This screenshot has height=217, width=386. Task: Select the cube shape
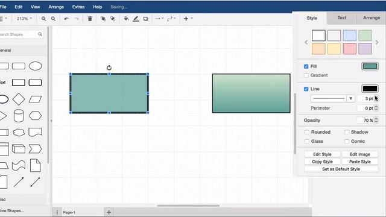(x=19, y=149)
